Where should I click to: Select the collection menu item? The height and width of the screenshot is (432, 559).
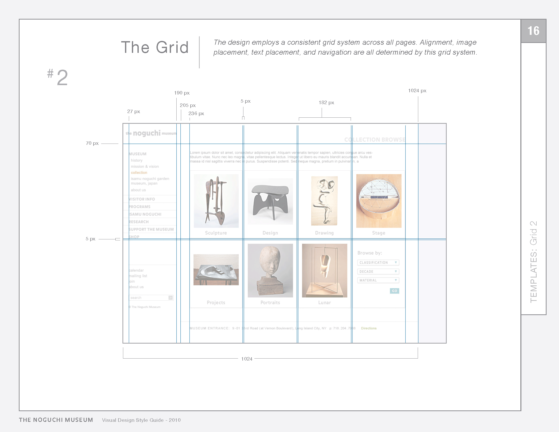pos(139,173)
